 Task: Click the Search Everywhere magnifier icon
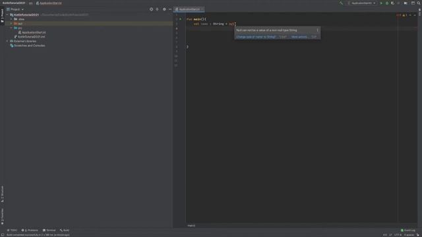coord(419,3)
